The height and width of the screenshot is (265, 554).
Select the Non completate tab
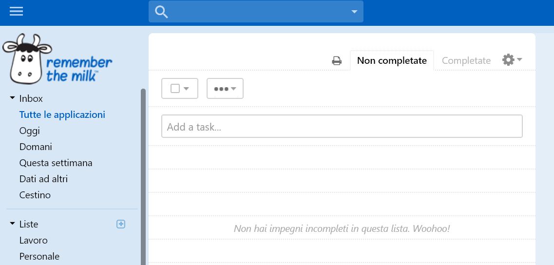click(392, 60)
